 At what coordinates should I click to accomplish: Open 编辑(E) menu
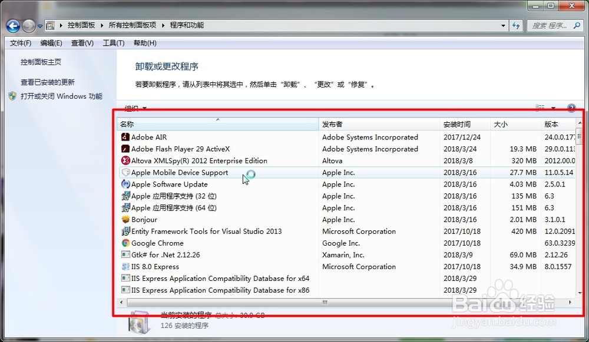[51, 43]
